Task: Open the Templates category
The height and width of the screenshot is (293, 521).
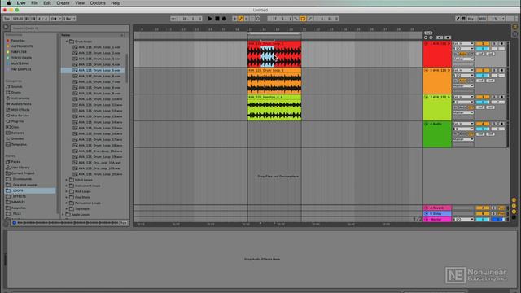Action: 19,145
